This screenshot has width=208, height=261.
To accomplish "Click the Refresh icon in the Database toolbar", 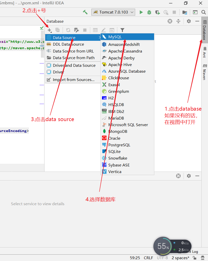I will (x=68, y=30).
